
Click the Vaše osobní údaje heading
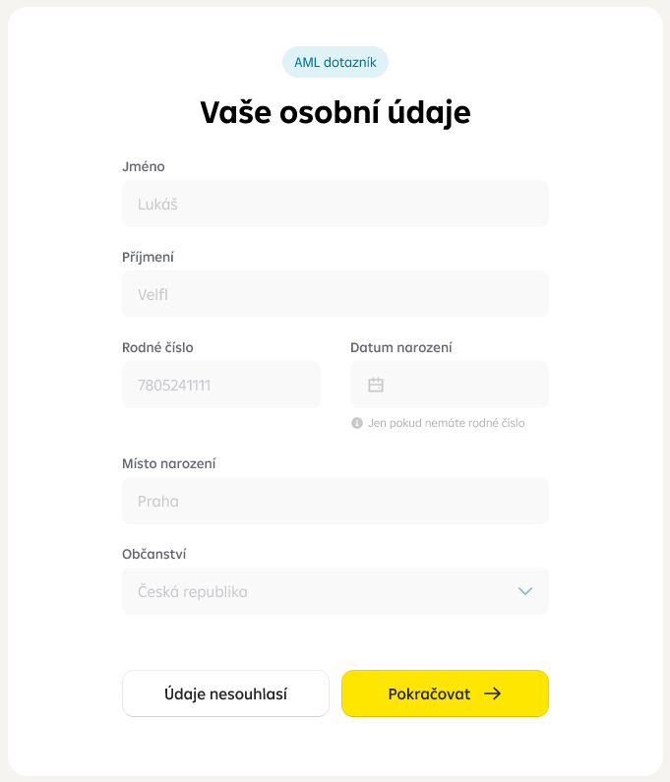tap(335, 113)
